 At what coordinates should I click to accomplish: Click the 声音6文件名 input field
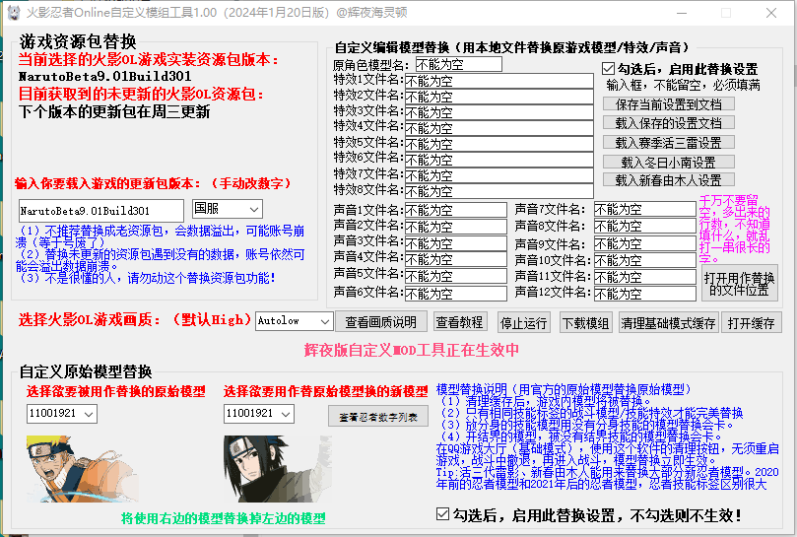456,294
